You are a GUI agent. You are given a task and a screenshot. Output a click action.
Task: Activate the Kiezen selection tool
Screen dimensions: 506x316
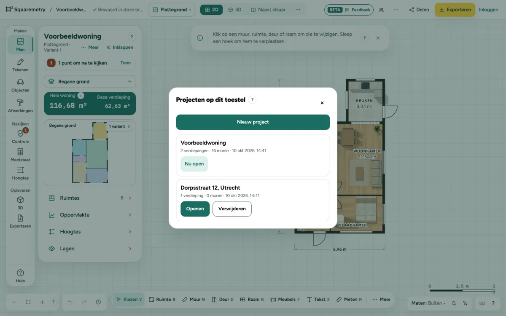[x=129, y=300]
